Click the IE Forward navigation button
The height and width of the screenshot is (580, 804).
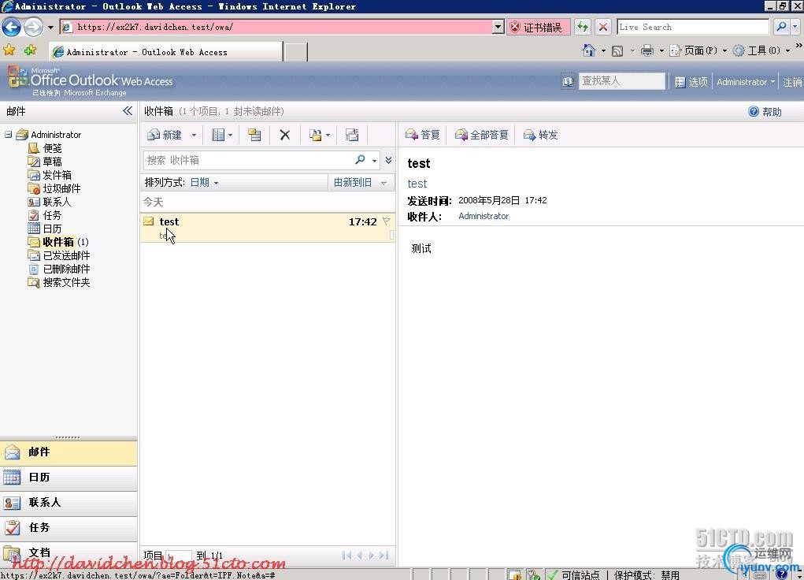pos(33,28)
